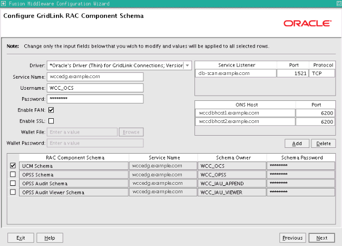Select the 1521 listener port cell
Image resolution: width=342 pixels, height=246 pixels.
pyautogui.click(x=292, y=73)
